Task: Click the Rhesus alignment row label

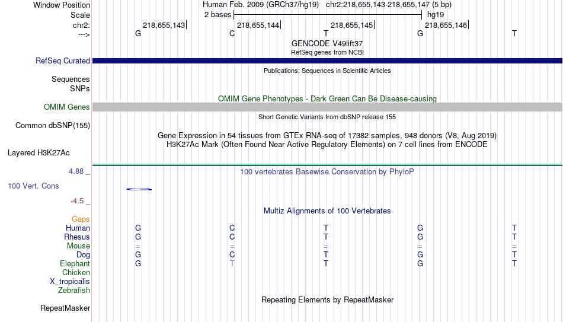Action: [77, 237]
